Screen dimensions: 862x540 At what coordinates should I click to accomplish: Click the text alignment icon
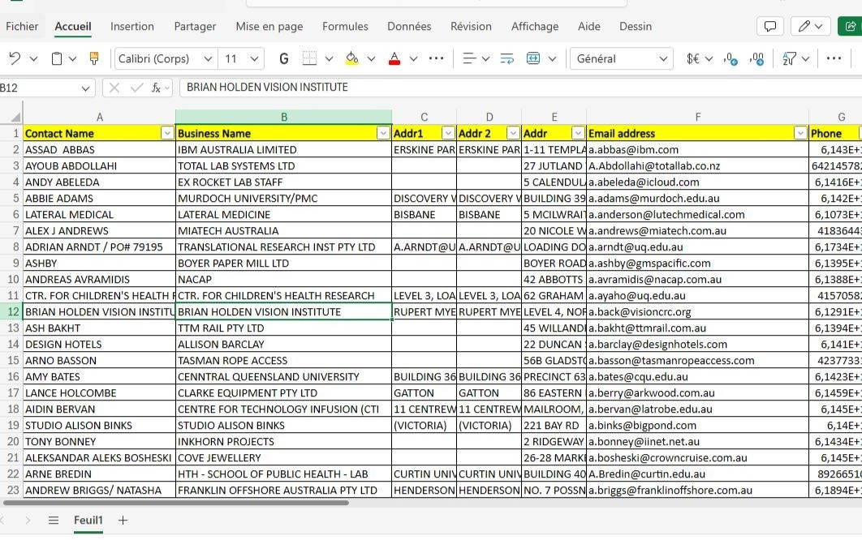pos(469,58)
